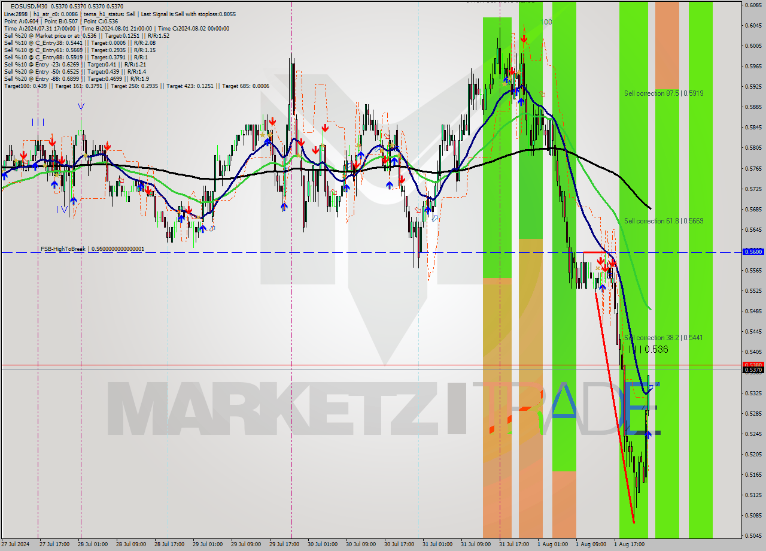Screen dimensions: 766x551
Task: Select the 'Sell %20 @ Entry -50: 0.6525' line
Action: (x=75, y=71)
